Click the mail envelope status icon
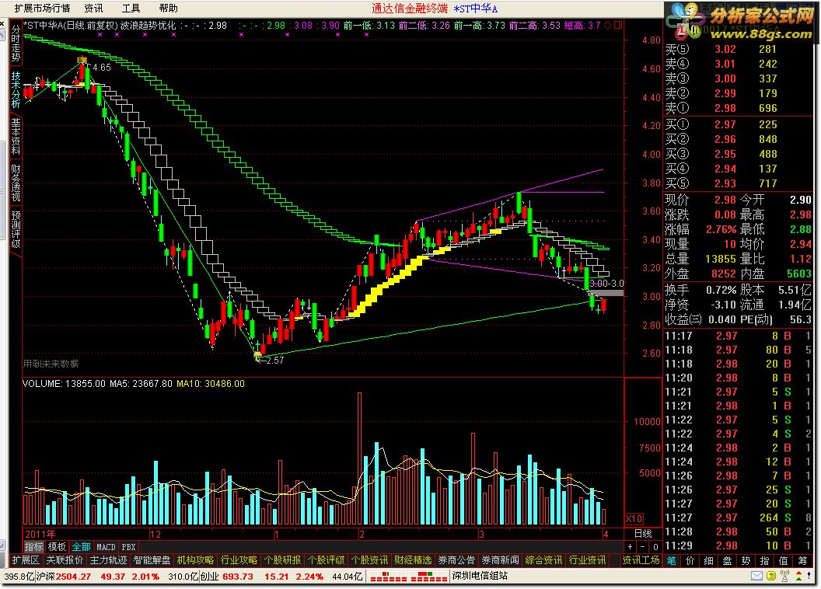This screenshot has height=589, width=821. [756, 576]
